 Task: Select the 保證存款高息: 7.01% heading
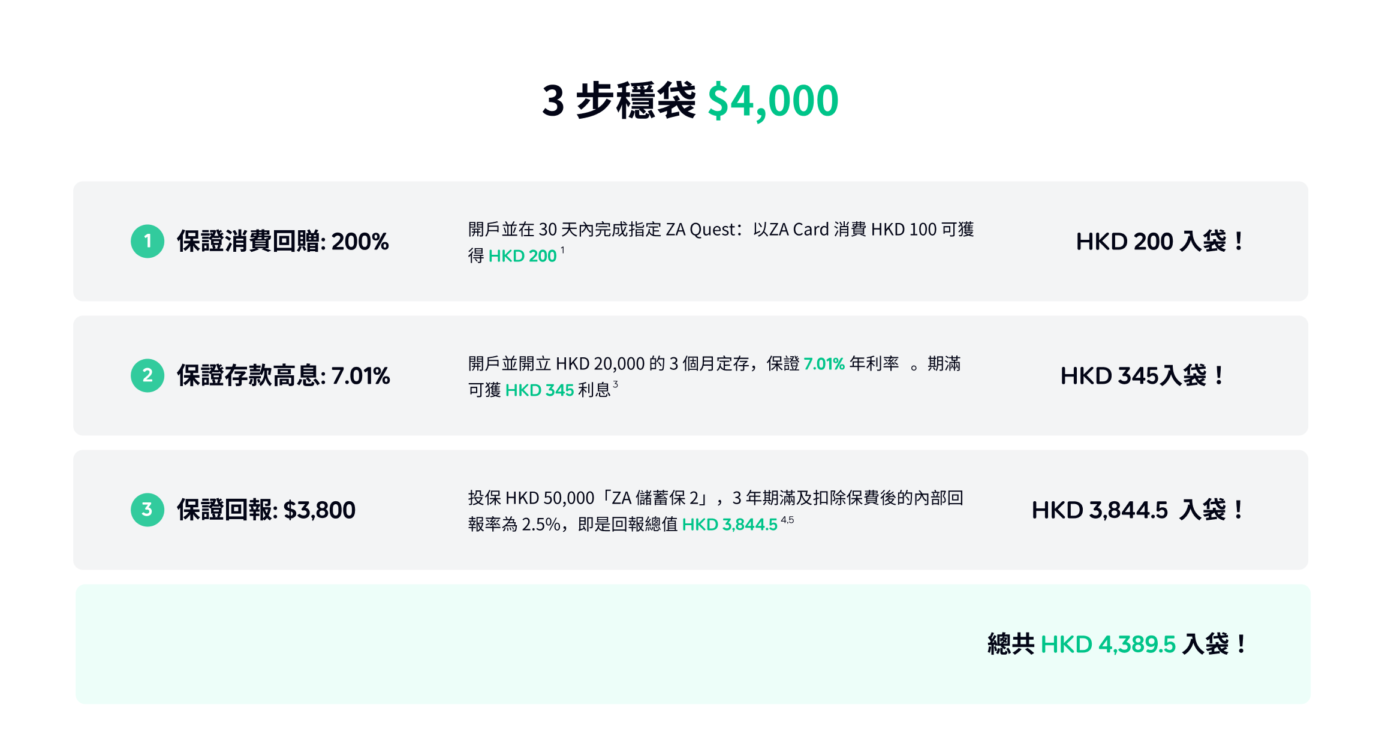click(x=283, y=375)
